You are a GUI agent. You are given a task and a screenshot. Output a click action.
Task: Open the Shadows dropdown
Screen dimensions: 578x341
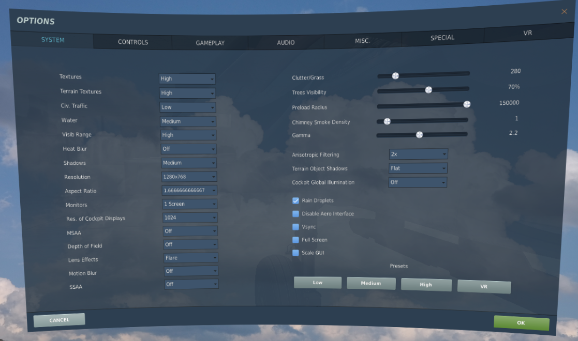pos(189,163)
